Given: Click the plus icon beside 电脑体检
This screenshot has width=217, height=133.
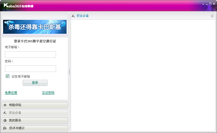Looking at the screenshot, I should click(5, 105).
